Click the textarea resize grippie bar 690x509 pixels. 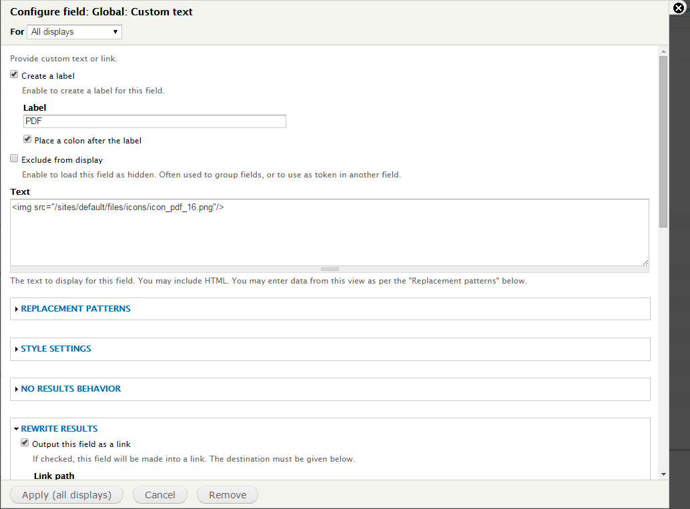coord(330,270)
